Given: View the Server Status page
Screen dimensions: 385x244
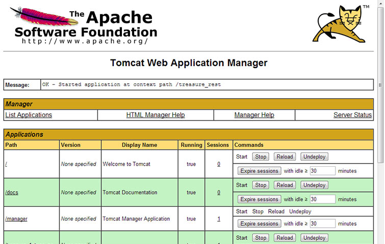Looking at the screenshot, I should point(352,115).
